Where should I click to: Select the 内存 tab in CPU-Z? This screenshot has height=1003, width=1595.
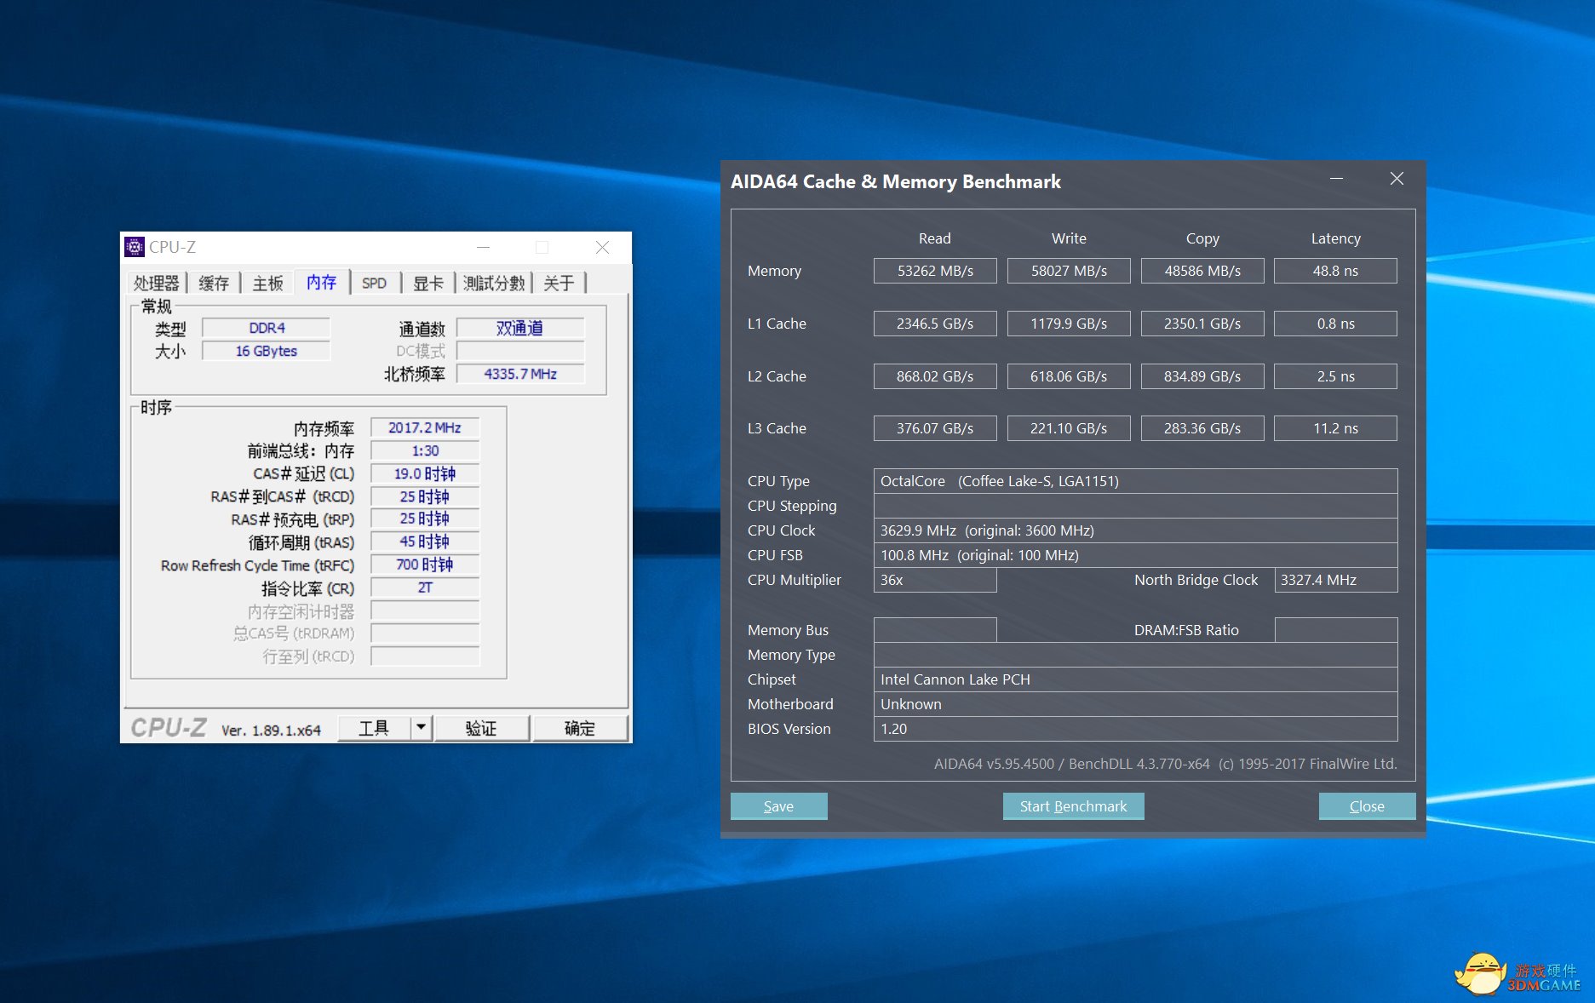(322, 282)
